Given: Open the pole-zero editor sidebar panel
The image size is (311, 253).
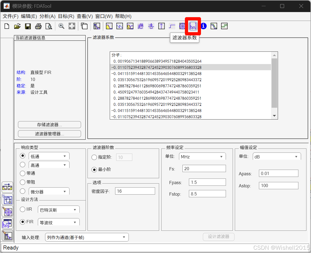Looking at the screenshot, I should (x=7, y=211).
